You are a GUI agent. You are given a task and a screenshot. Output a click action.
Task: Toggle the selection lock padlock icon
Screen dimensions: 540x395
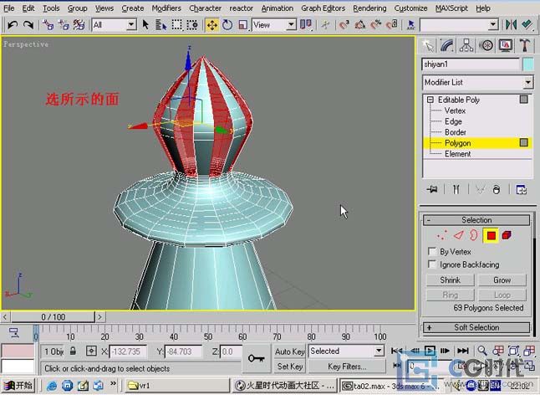(73, 351)
